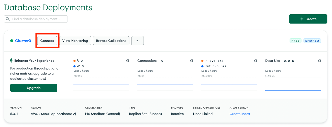Click the green status dot beside Cluster0

click(12, 41)
